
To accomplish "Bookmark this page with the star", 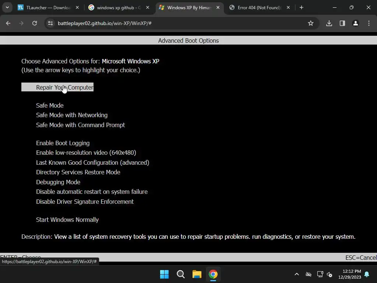I will (311, 23).
